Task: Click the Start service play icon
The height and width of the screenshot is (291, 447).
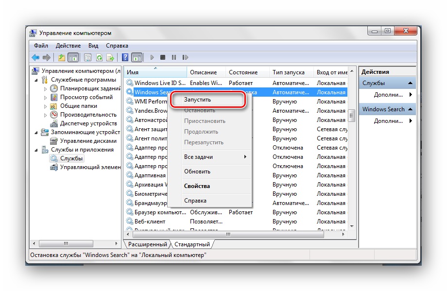Action: (152, 58)
